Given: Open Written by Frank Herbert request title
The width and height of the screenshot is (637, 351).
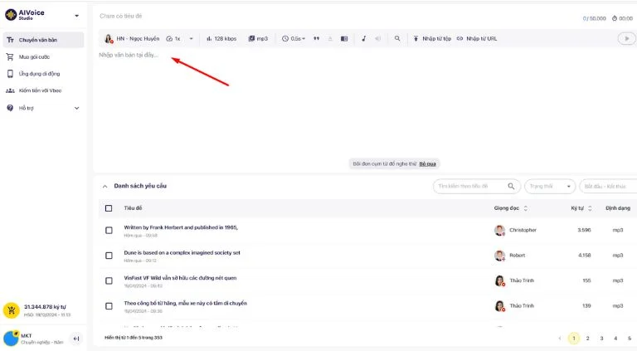Looking at the screenshot, I should coord(181,227).
